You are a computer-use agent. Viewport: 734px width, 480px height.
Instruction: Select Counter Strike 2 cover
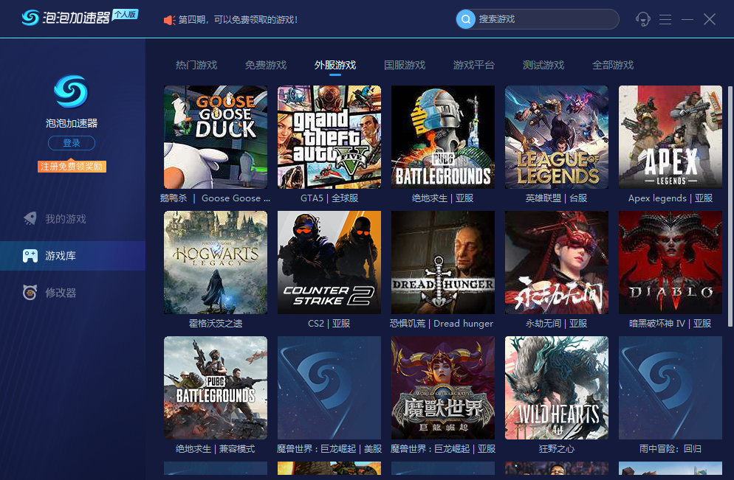point(329,262)
